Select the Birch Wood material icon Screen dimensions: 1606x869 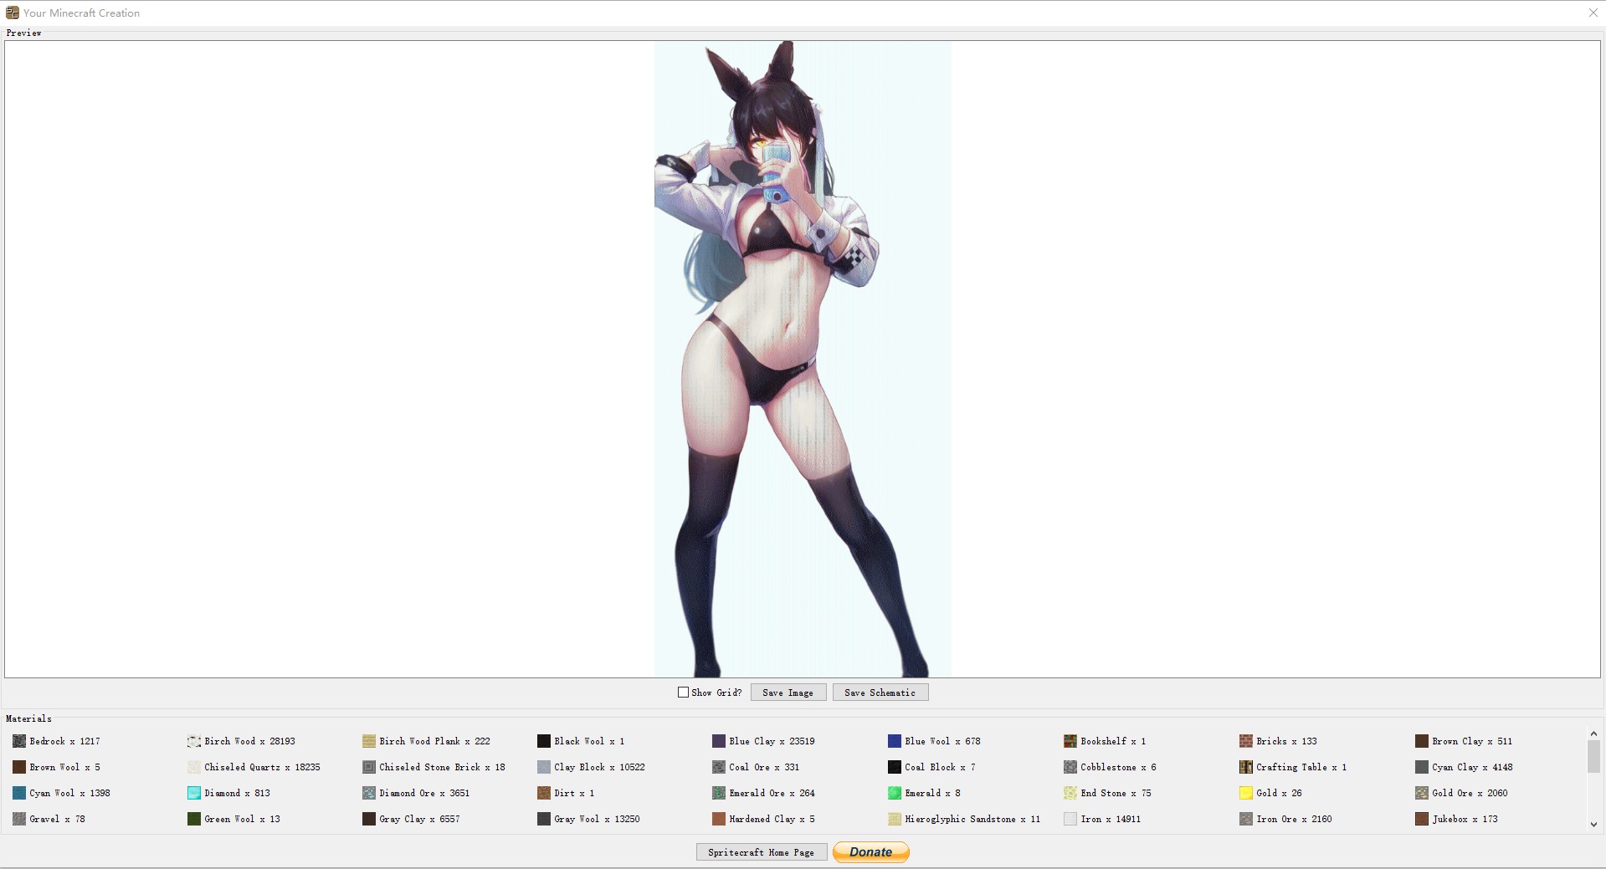pos(194,741)
